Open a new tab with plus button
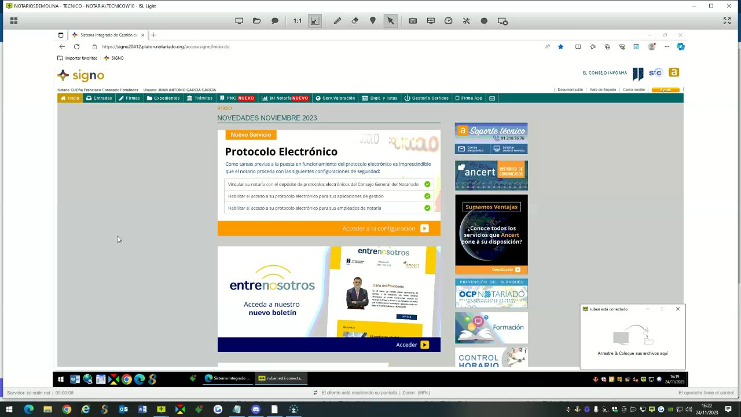Viewport: 741px width, 417px height. pyautogui.click(x=153, y=35)
